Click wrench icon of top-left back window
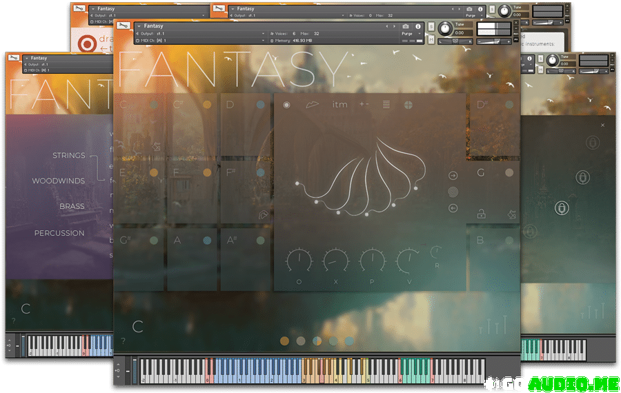Screen dimensions: 621x393 coord(79,8)
